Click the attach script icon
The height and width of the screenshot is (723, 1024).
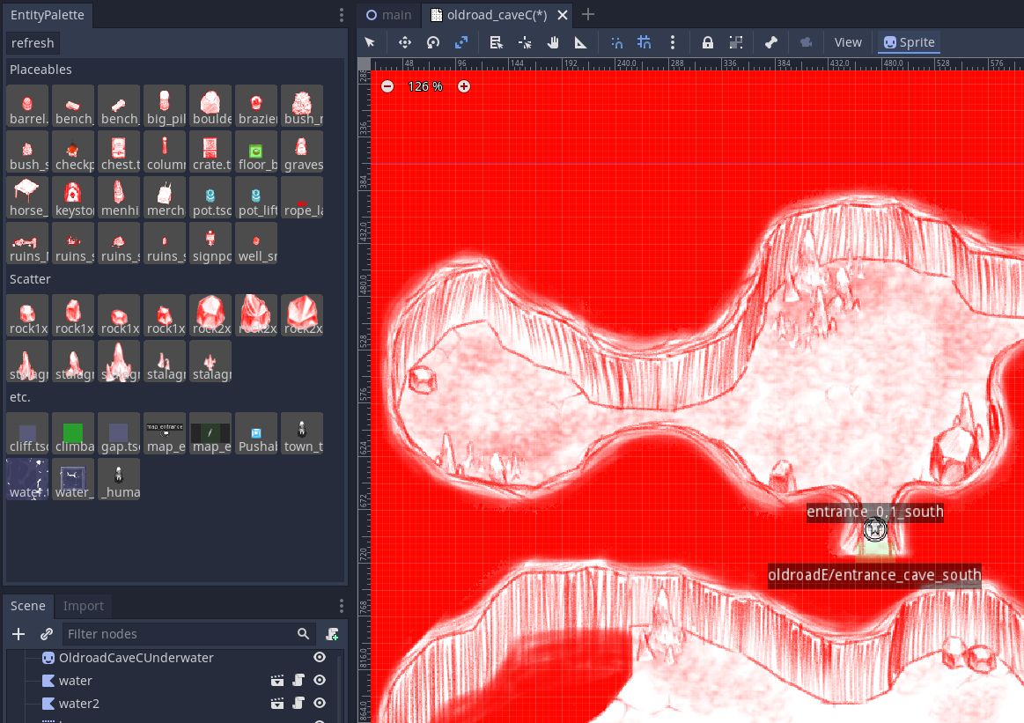pos(332,634)
